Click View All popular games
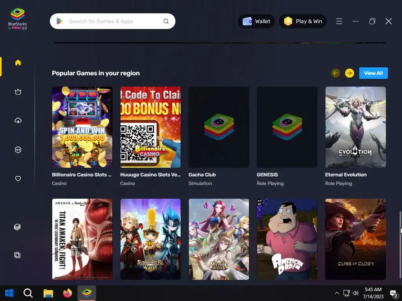 [x=373, y=73]
